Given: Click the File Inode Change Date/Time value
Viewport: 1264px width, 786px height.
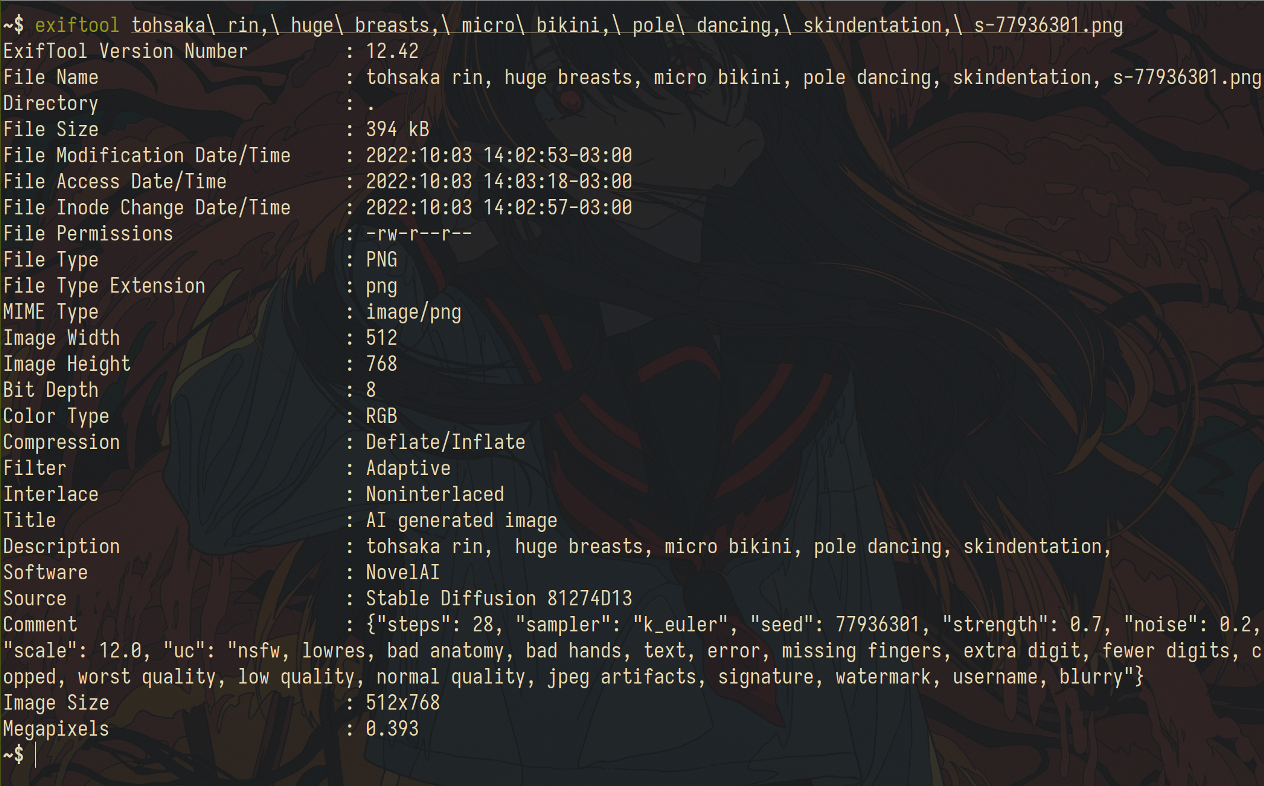Looking at the screenshot, I should [x=499, y=207].
